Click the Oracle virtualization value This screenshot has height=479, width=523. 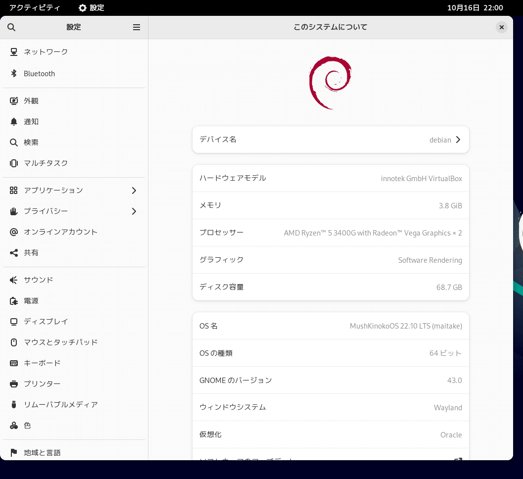[451, 434]
